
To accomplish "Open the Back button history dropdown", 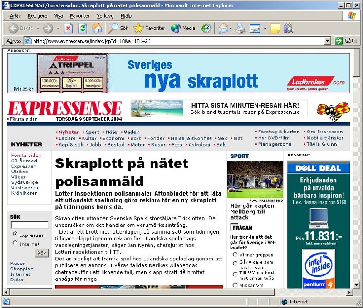I will point(38,29).
